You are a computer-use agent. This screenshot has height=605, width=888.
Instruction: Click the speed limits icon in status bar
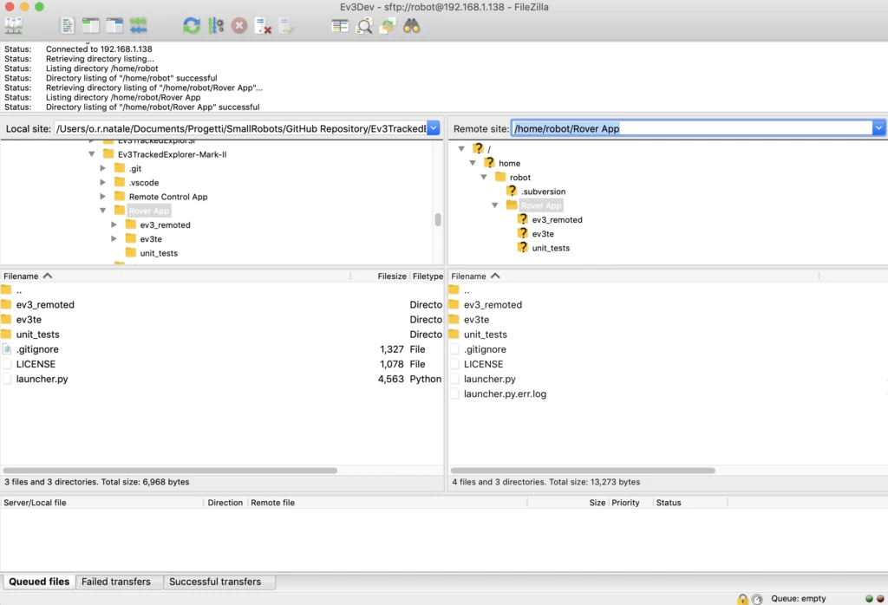click(x=757, y=599)
